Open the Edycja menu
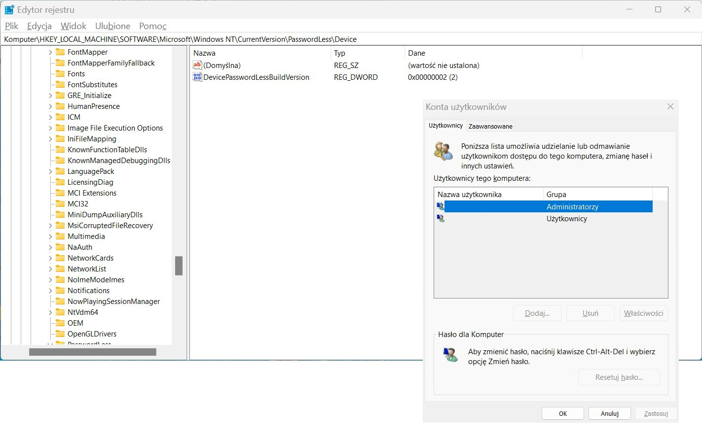Screen dimensions: 702x436 (39, 26)
